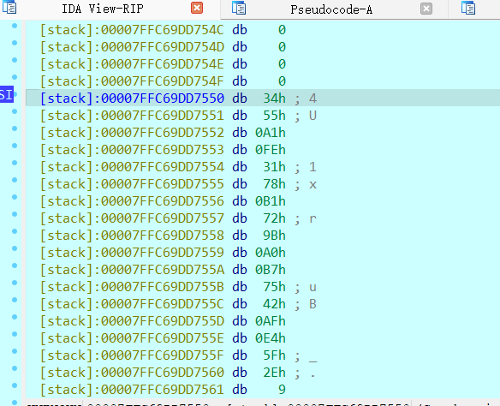The width and height of the screenshot is (500, 406).
Task: Click the 55h value on line 7551
Action: pyautogui.click(x=274, y=116)
